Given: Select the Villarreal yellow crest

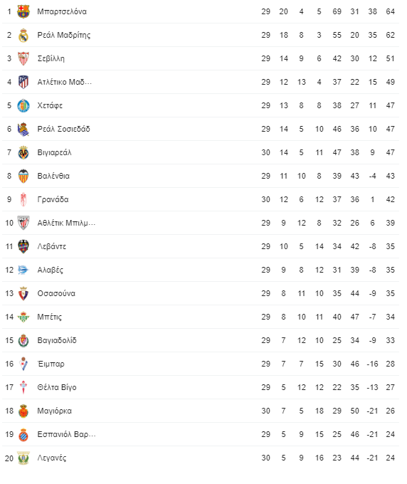Looking at the screenshot, I should 23,152.
